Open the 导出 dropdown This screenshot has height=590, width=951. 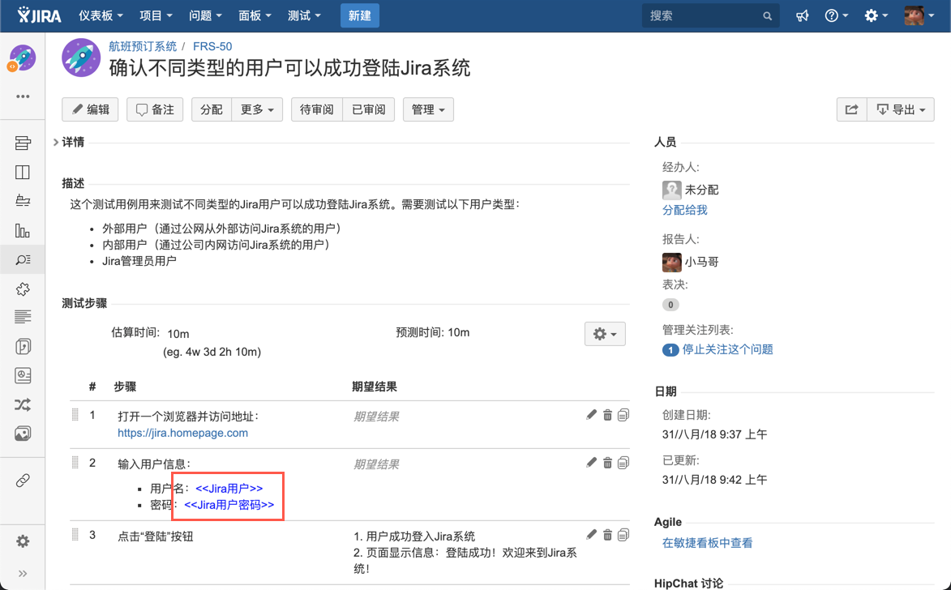[x=901, y=109]
